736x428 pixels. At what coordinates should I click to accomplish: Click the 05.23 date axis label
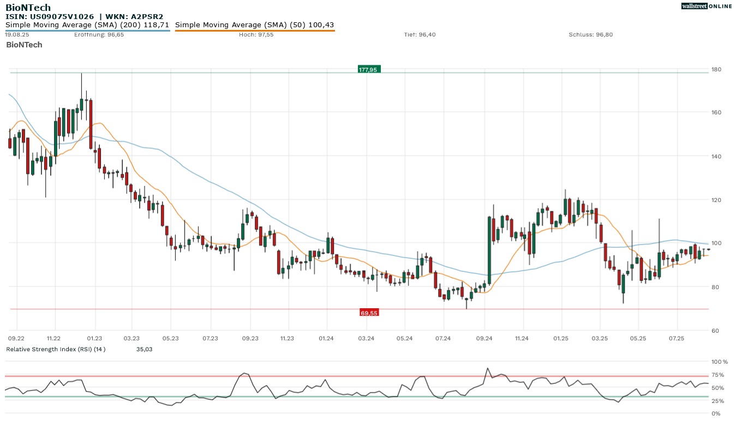[171, 338]
